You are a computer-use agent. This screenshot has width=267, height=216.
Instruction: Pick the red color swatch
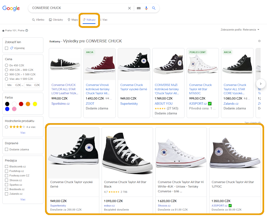[21, 104]
